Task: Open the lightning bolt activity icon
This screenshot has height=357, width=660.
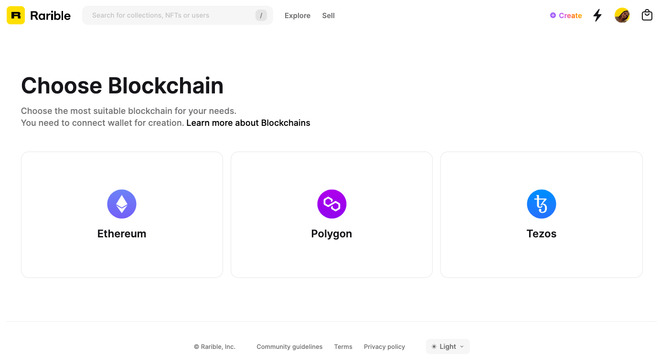Action: (597, 15)
